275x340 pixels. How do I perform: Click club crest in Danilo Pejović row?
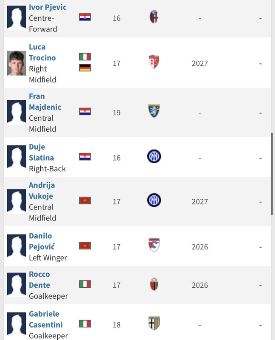[x=154, y=246]
